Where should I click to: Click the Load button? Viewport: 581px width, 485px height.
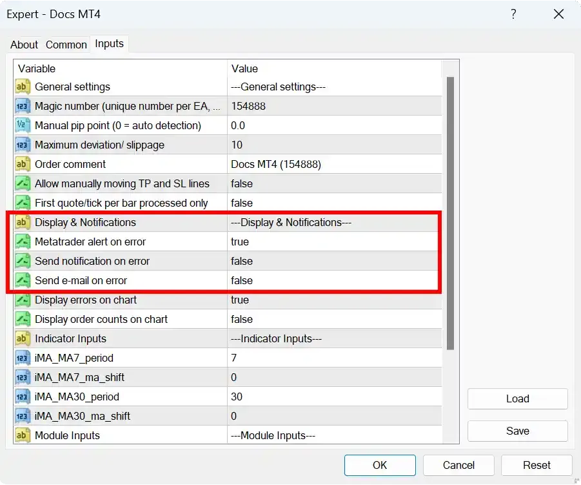tap(517, 398)
